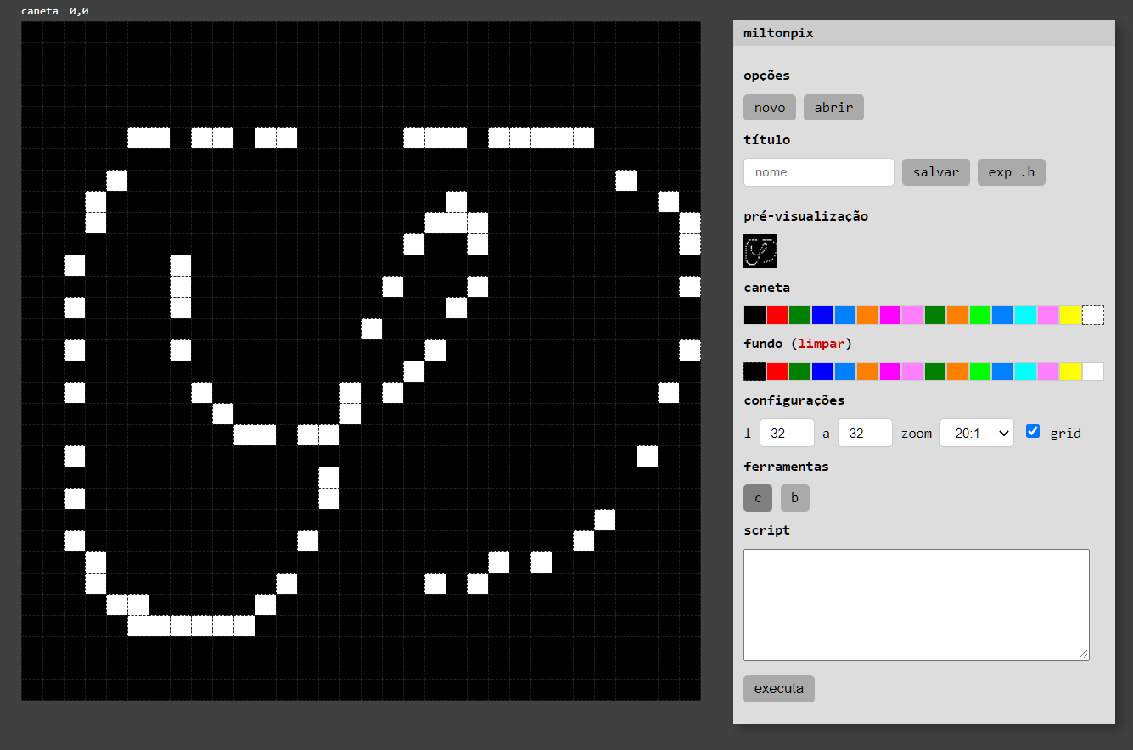The width and height of the screenshot is (1133, 750).
Task: Click the red 'limpar' link
Action: tap(822, 344)
